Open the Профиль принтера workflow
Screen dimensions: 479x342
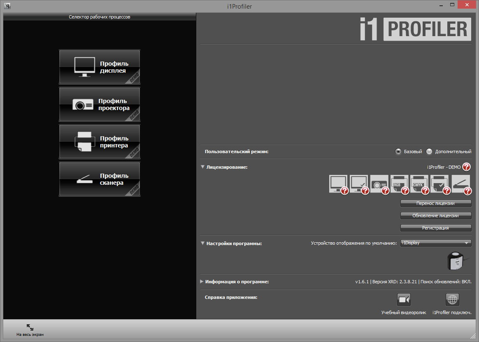pyautogui.click(x=100, y=142)
